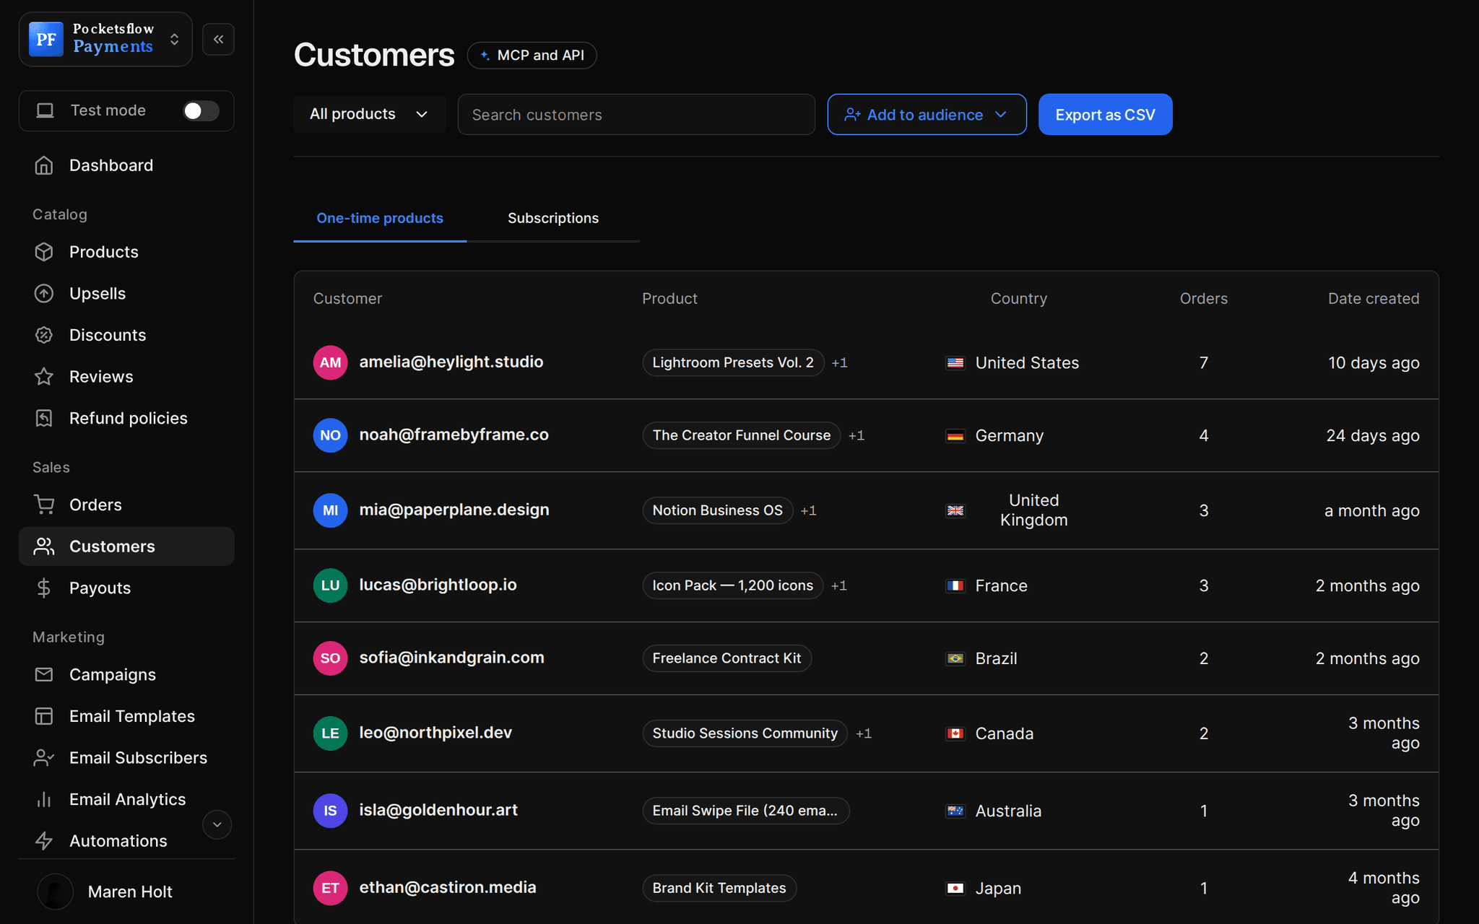Click the +1 next to Creator Funnel Course
Screen dimensions: 1479x924
(856, 435)
